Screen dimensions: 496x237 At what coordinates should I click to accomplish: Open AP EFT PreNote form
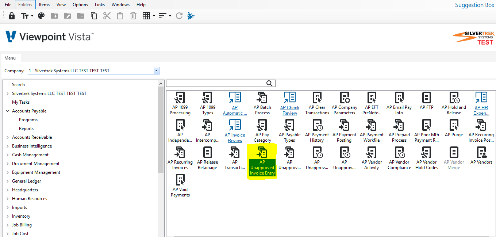coord(372,103)
